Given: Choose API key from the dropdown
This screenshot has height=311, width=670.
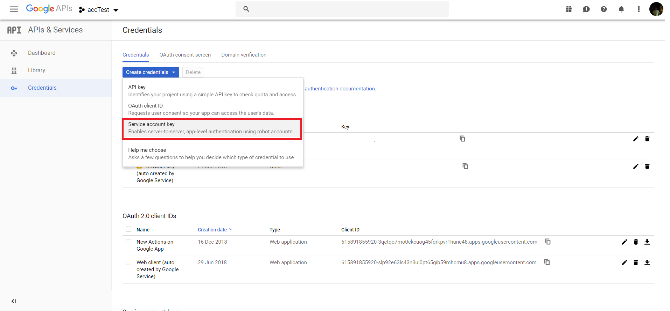Looking at the screenshot, I should (x=213, y=91).
